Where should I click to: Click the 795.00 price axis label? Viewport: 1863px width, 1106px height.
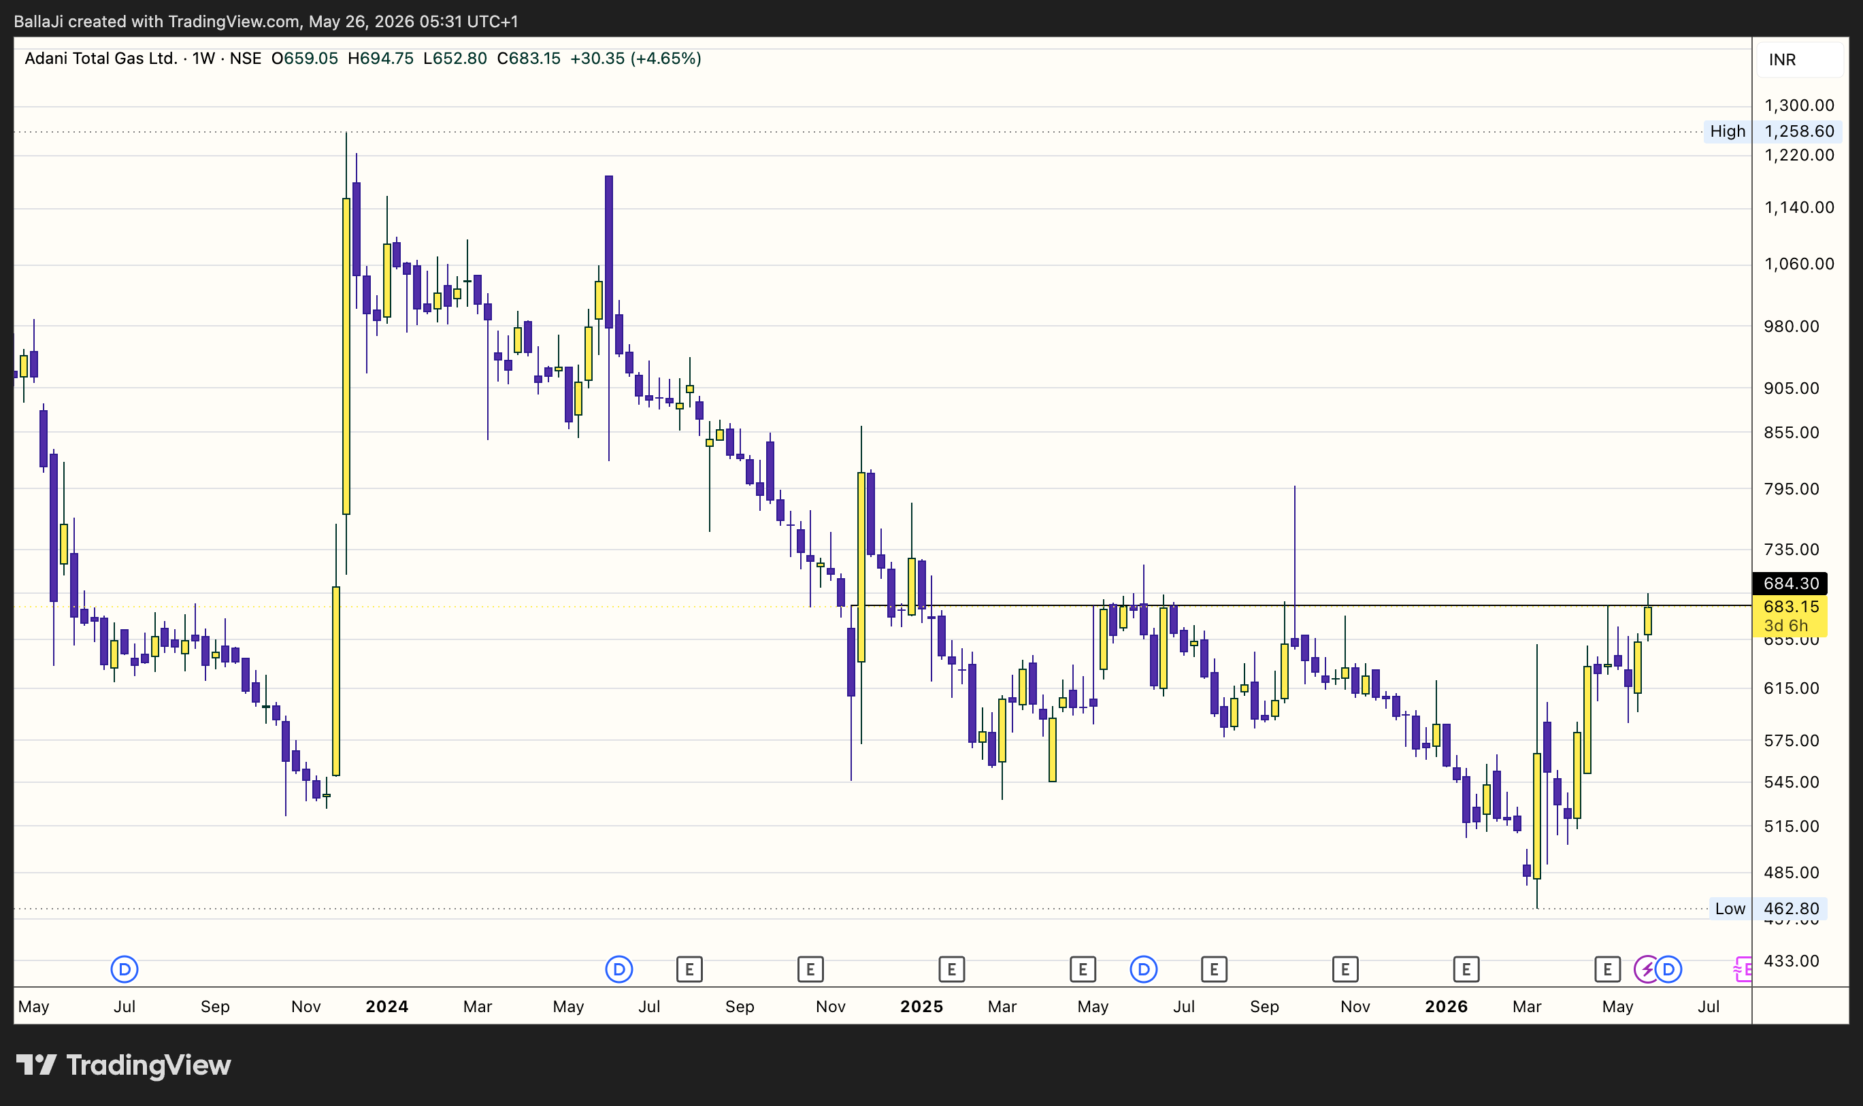pos(1792,489)
